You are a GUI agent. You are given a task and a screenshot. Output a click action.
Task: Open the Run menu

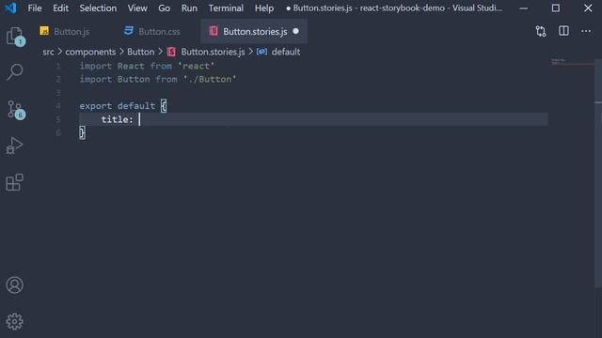pyautogui.click(x=189, y=8)
